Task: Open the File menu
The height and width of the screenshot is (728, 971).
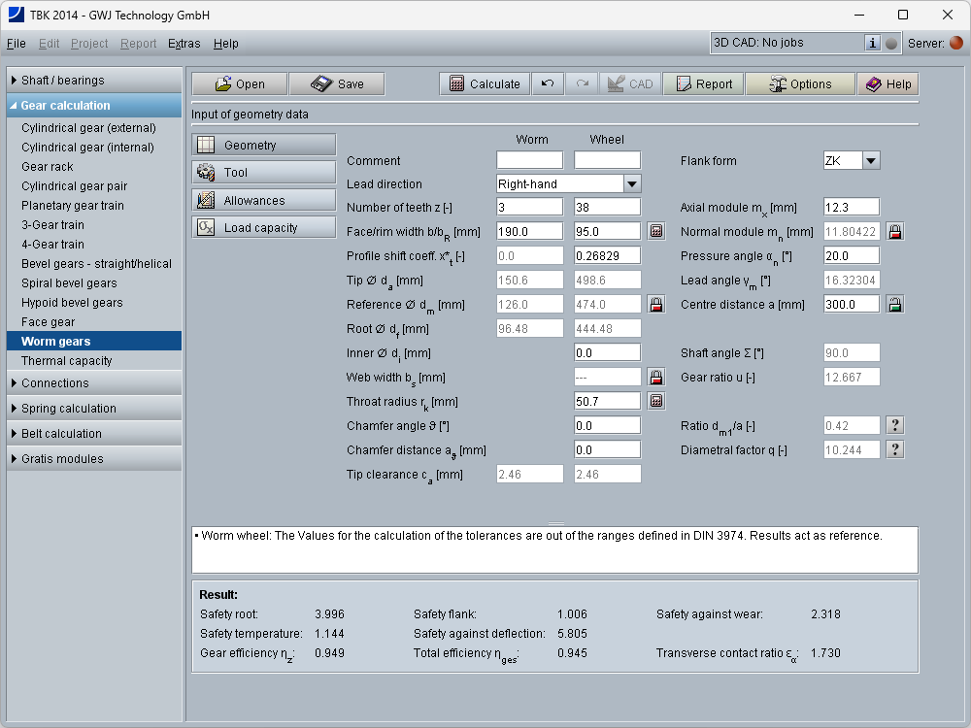Action: (x=17, y=44)
